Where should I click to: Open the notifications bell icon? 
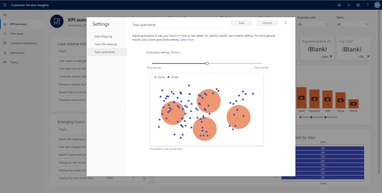coord(348,5)
